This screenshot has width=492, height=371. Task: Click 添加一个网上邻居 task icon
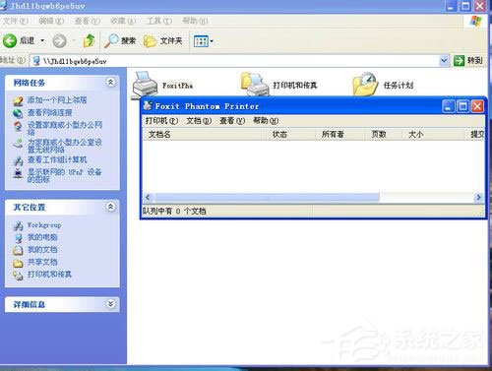[x=18, y=100]
